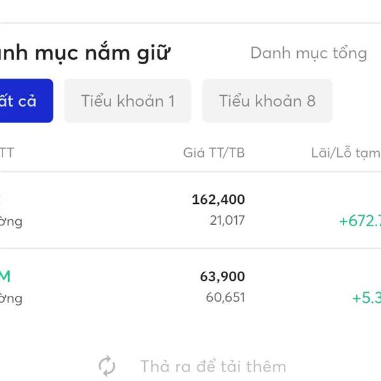Sort by the 'Giá TT/TB' column header
Image resolution: width=381 pixels, height=381 pixels.
point(214,153)
